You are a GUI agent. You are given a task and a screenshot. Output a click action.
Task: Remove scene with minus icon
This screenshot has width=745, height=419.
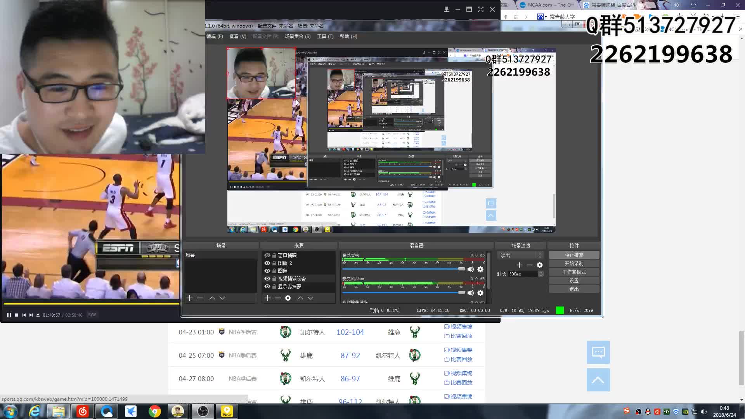click(x=200, y=298)
